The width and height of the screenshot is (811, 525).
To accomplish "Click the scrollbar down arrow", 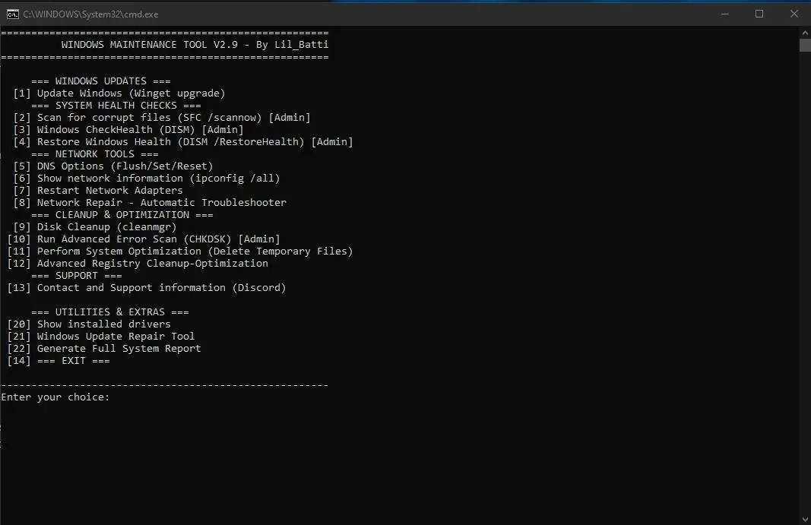I will point(805,519).
